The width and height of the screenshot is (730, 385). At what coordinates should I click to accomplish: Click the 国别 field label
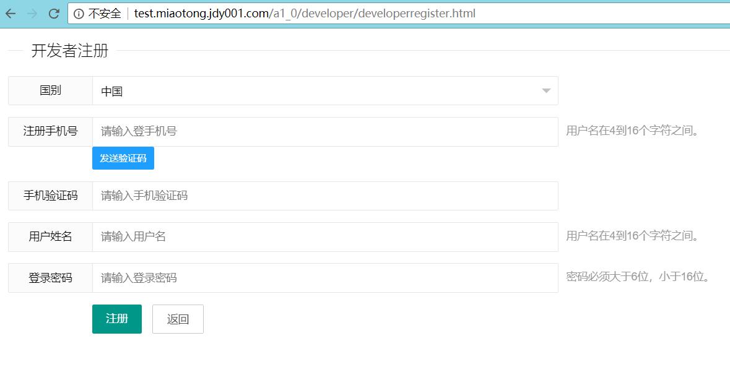[x=50, y=90]
